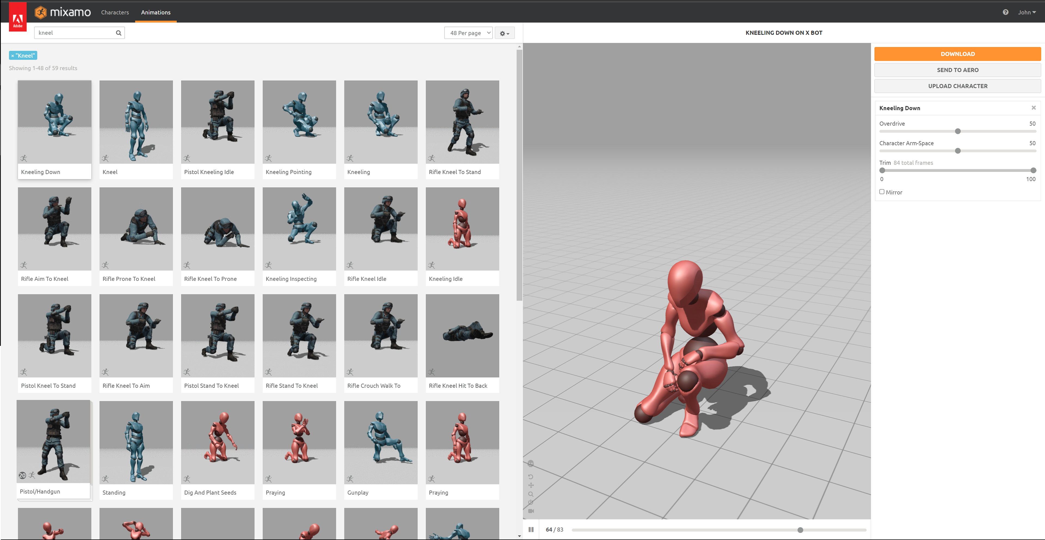Screen dimensions: 1045x540
Task: Select the Kneeling animation thumbnail
Action: click(380, 122)
